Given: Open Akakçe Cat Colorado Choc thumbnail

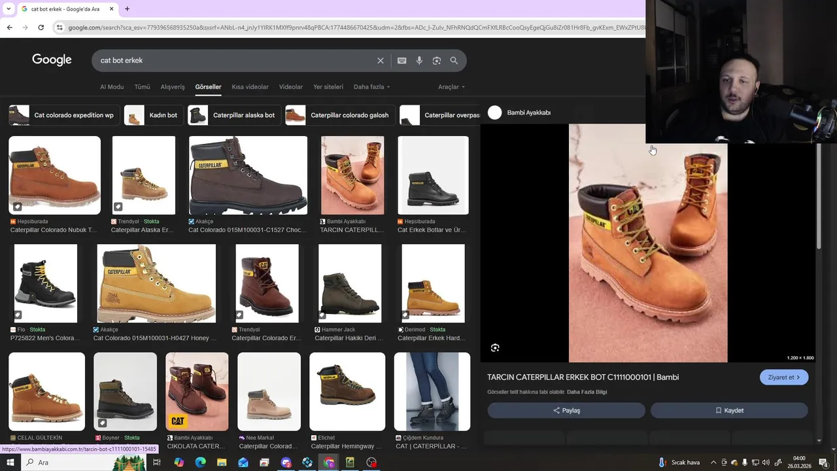Looking at the screenshot, I should coord(248,175).
